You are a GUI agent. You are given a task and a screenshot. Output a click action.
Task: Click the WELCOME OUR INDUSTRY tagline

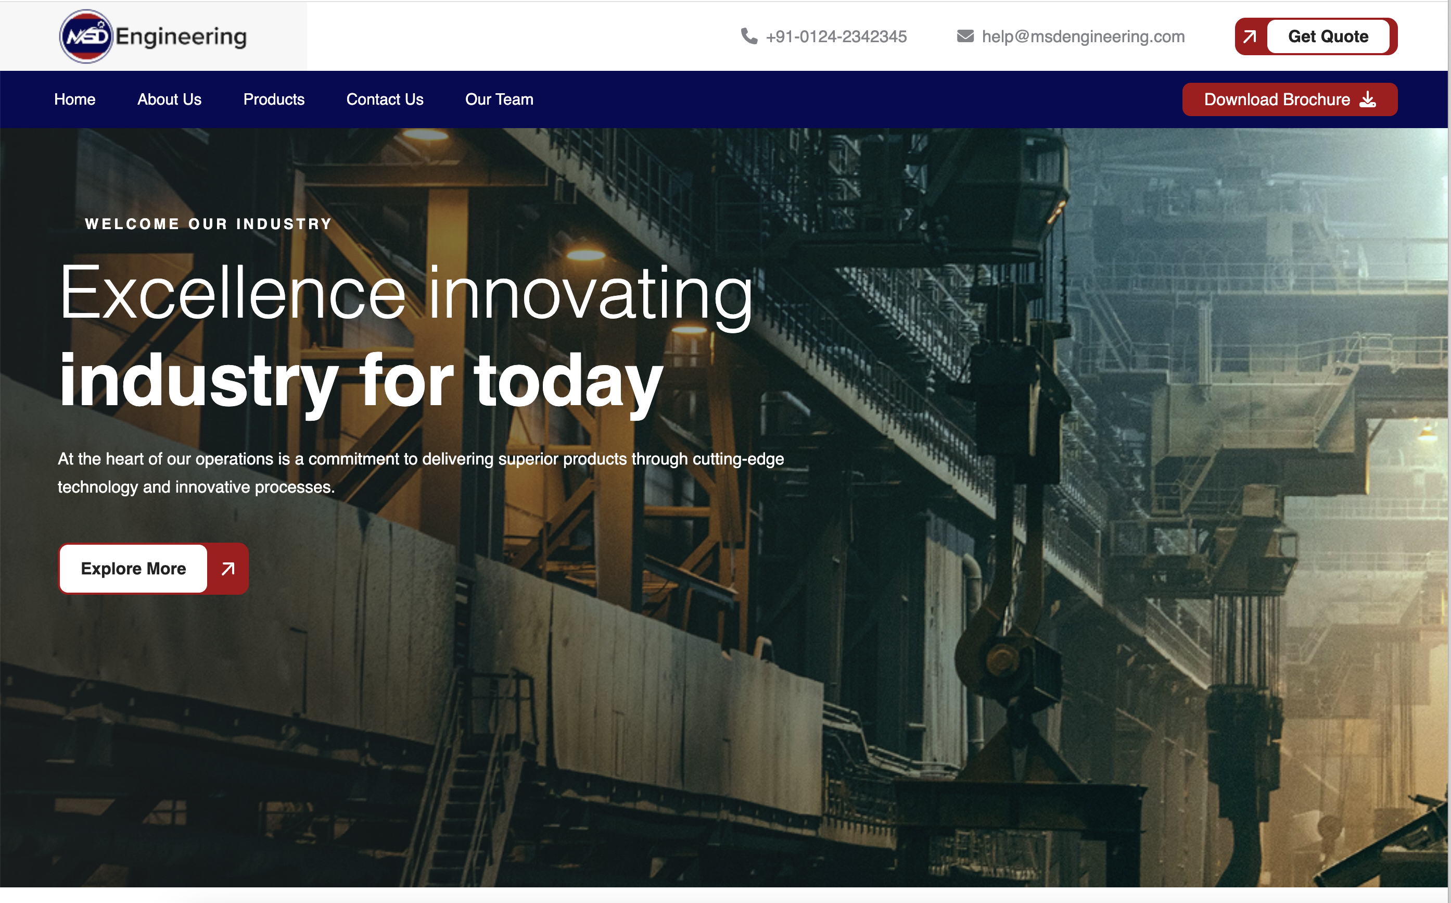pyautogui.click(x=208, y=224)
